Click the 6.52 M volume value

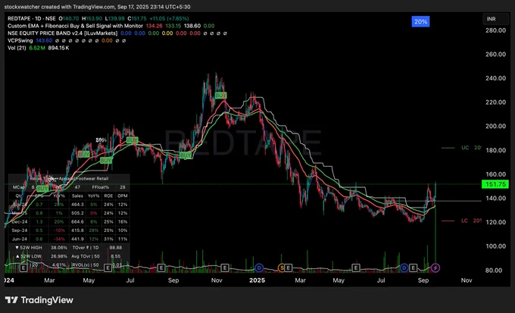[37, 48]
